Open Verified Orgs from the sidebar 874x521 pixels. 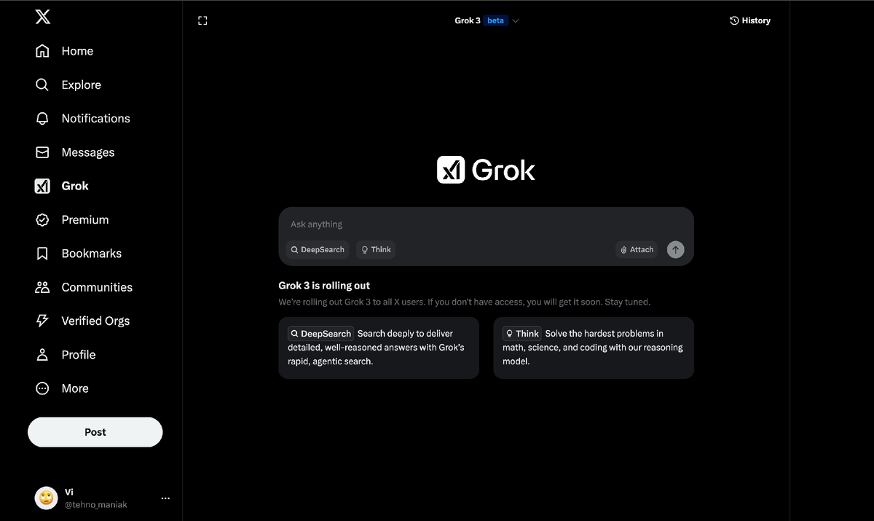[x=82, y=321]
